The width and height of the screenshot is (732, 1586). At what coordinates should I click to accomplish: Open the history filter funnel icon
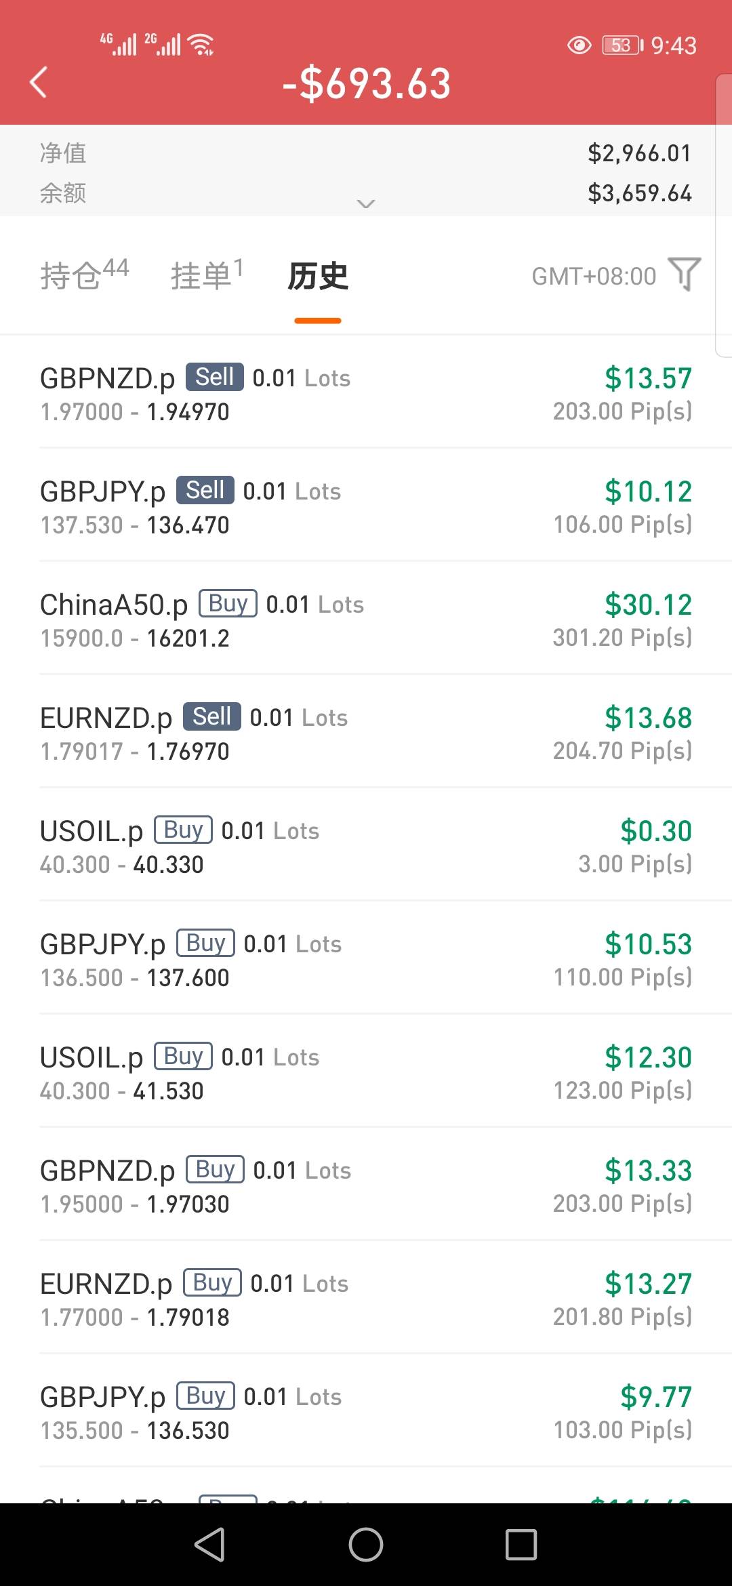pyautogui.click(x=684, y=274)
